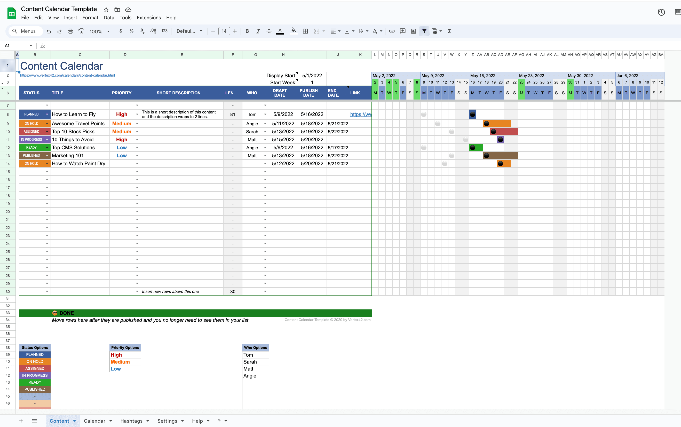Toggle the filter funnel button
The image size is (681, 427).
[x=424, y=31]
